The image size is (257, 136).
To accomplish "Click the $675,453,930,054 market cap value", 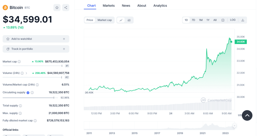I will coord(57,62).
